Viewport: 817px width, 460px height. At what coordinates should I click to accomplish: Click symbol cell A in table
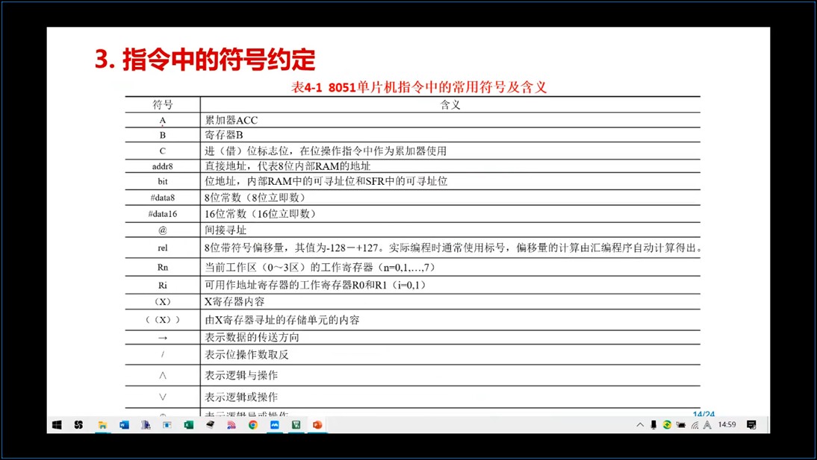pyautogui.click(x=163, y=120)
